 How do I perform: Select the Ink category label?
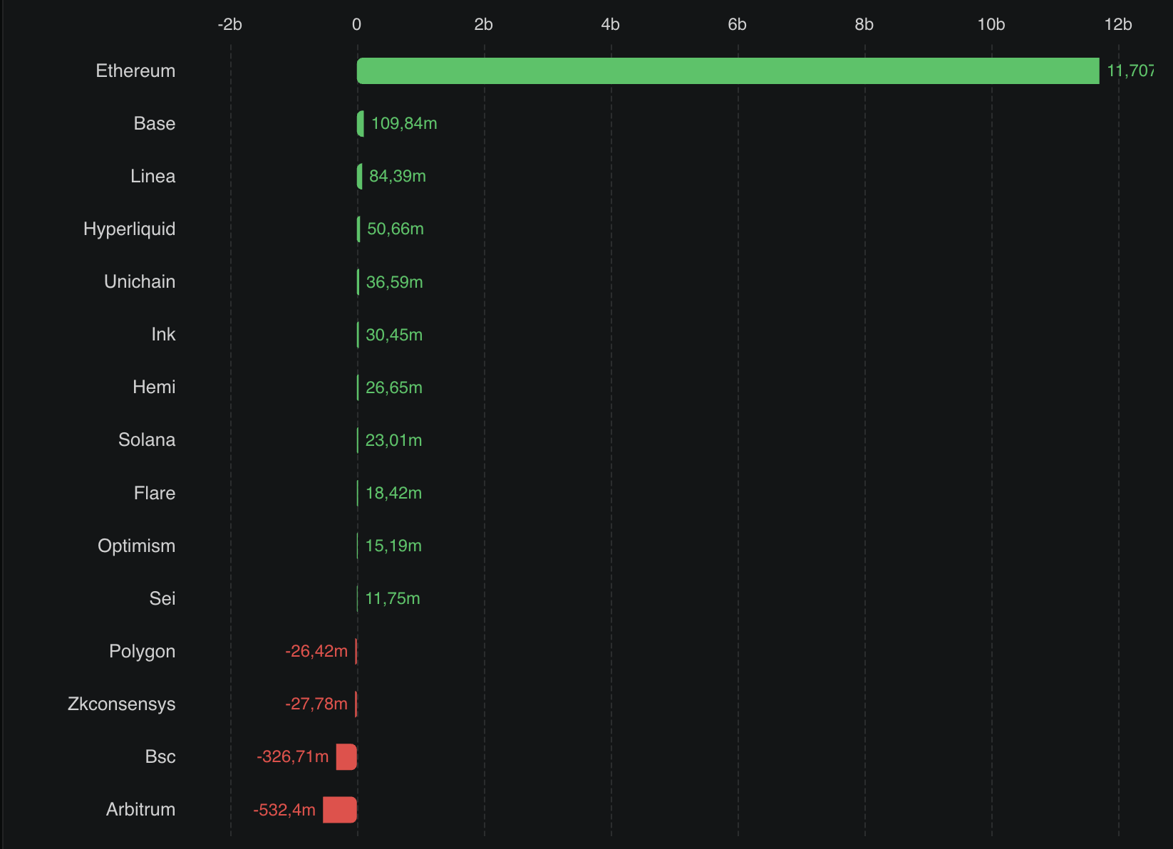163,335
